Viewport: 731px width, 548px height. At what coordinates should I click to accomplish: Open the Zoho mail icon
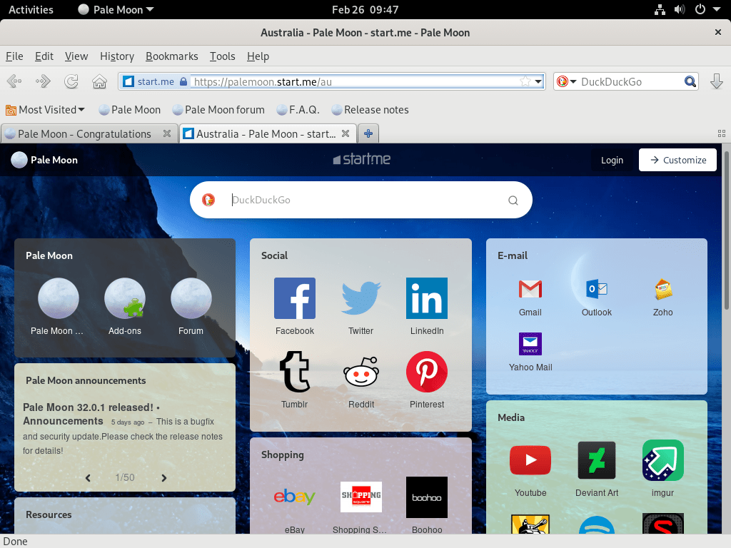click(662, 289)
